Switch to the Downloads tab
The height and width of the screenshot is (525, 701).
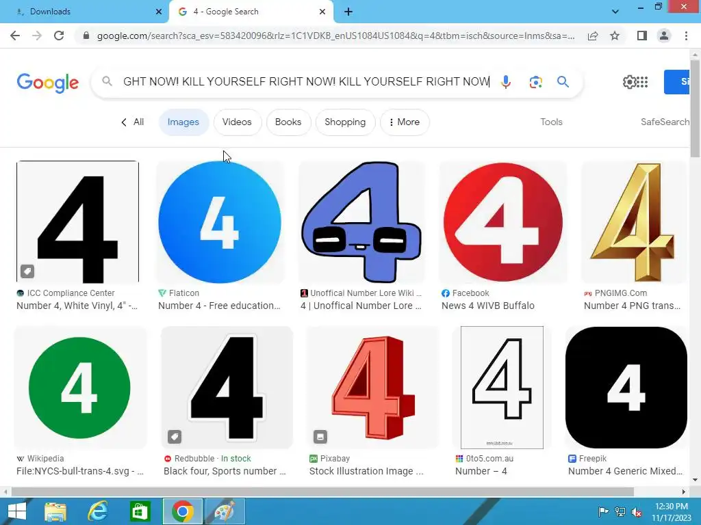click(x=84, y=12)
